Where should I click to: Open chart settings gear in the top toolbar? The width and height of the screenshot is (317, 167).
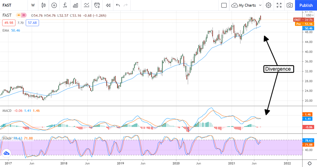pyautogui.click(x=269, y=5)
